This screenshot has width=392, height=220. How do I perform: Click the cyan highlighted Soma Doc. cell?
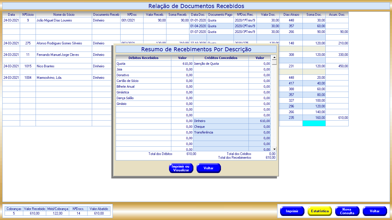(314, 123)
